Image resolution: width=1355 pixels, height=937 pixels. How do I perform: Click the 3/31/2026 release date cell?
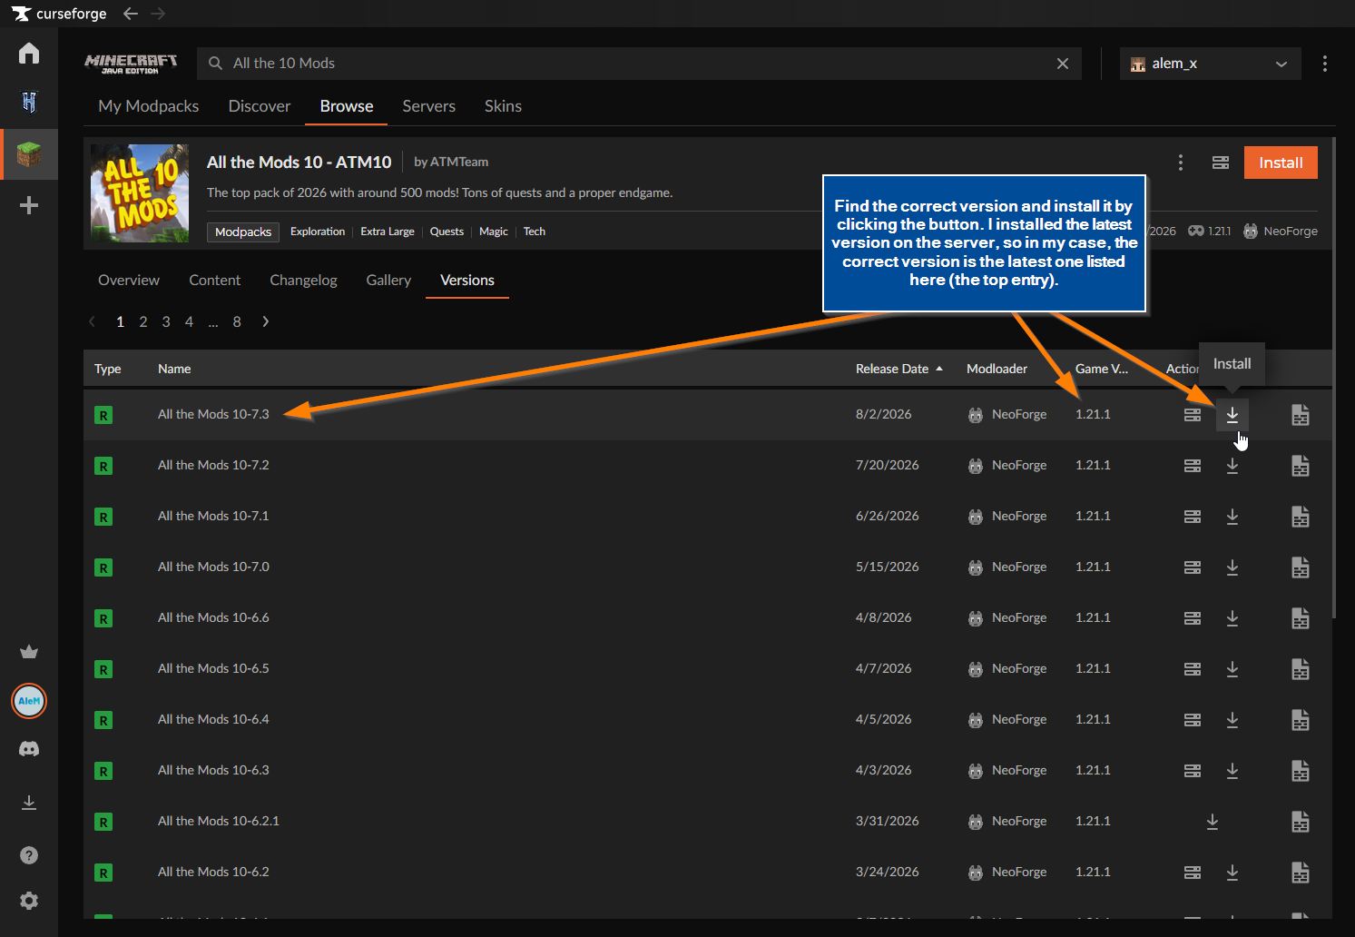(x=887, y=821)
